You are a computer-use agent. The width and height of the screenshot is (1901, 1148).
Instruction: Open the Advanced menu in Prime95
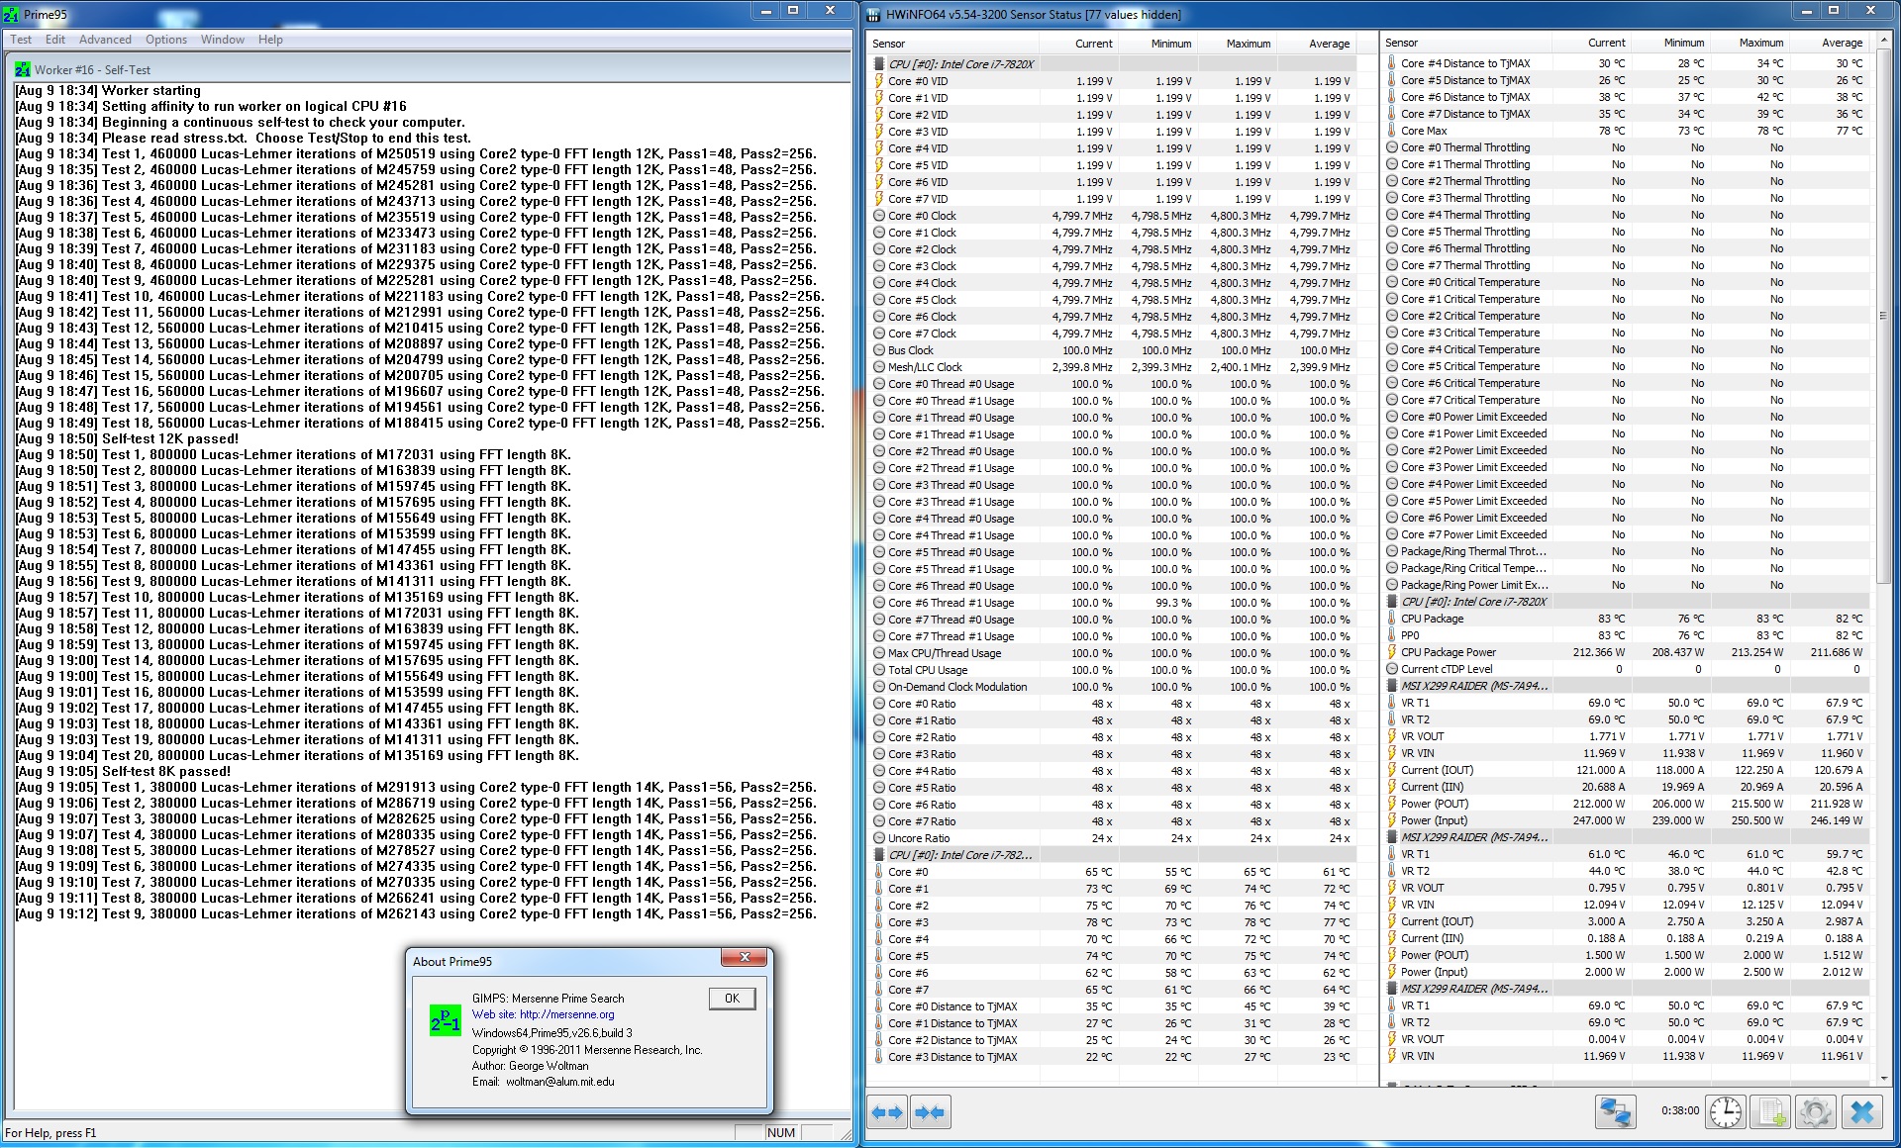pyautogui.click(x=105, y=40)
